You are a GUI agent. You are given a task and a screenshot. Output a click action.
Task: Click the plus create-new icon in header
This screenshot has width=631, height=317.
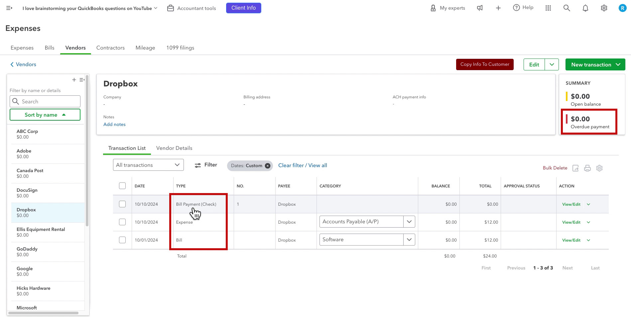[498, 8]
